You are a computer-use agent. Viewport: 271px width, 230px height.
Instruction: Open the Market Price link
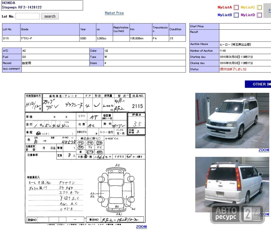114,13
